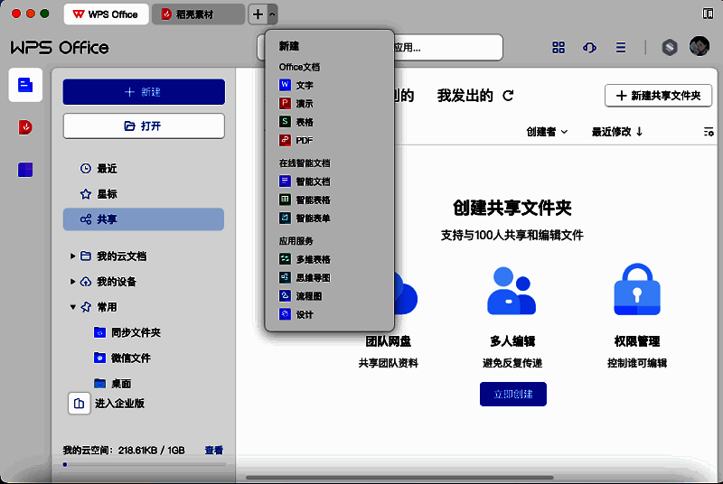Click the 多维表格 icon
The width and height of the screenshot is (723, 484).
tap(285, 259)
